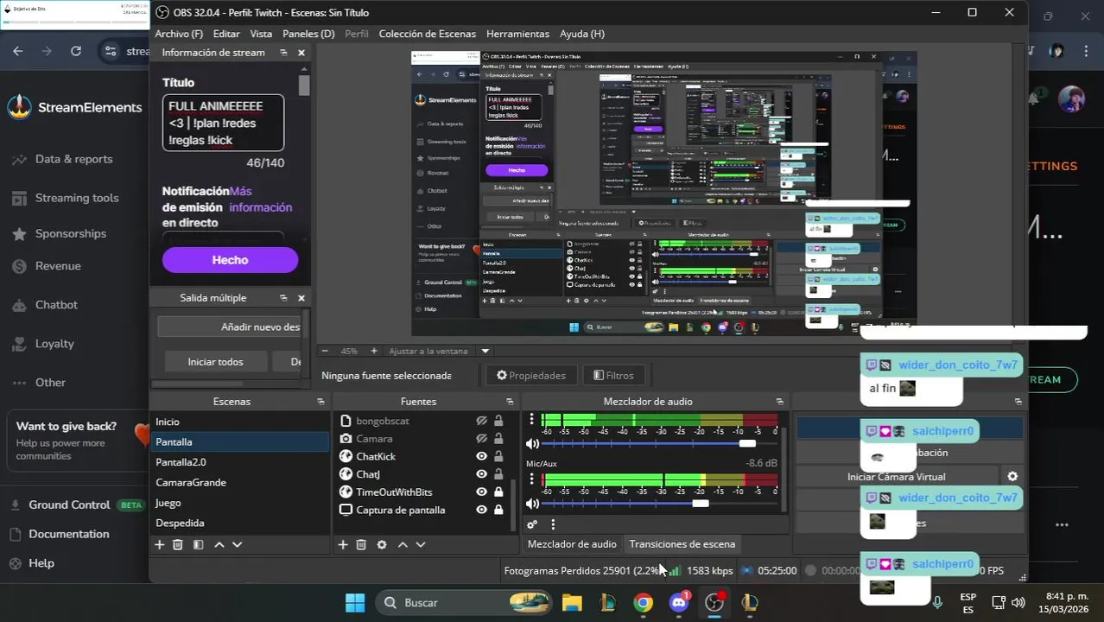
Task: Open the Más información link
Action: coord(261,200)
